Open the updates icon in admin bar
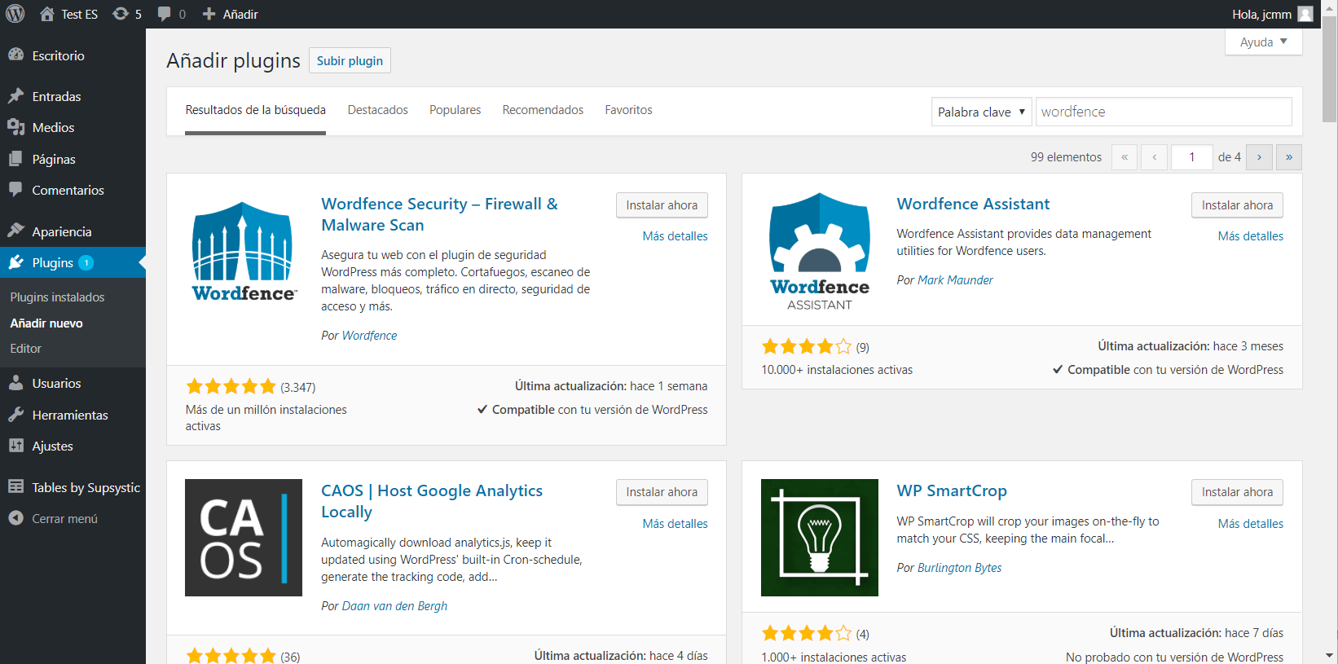1338x664 pixels. click(121, 14)
